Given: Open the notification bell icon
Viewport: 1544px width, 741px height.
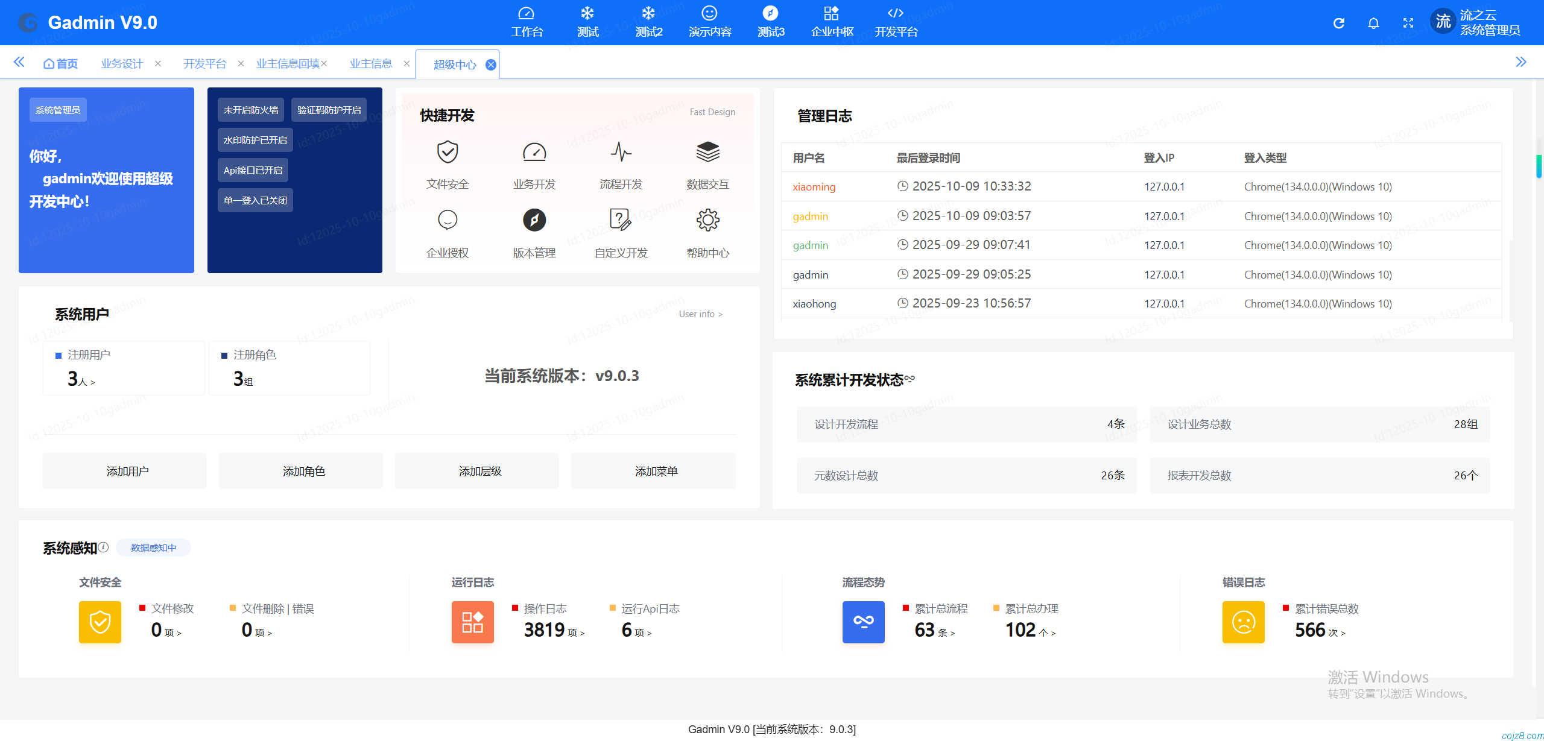Looking at the screenshot, I should (1373, 23).
